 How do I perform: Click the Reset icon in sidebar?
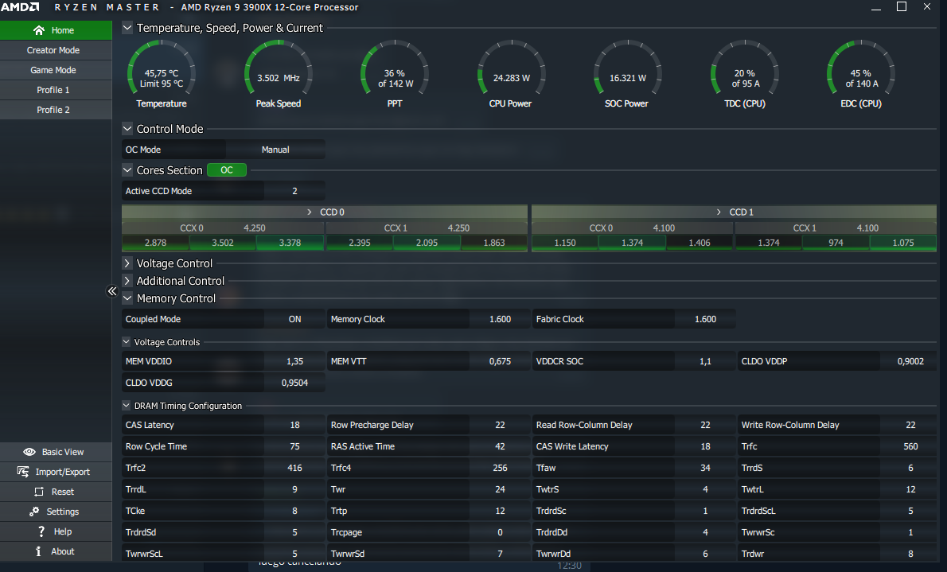coord(39,492)
